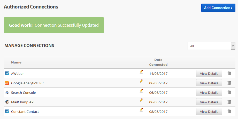
Task: Click the pencil icon beside Search Console
Action: tap(141, 91)
